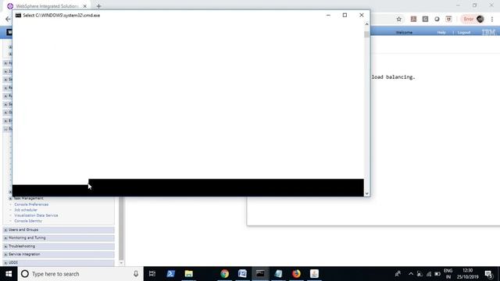Open File Explorer from the taskbar
Screen dimensions: 500x281
click(x=189, y=274)
